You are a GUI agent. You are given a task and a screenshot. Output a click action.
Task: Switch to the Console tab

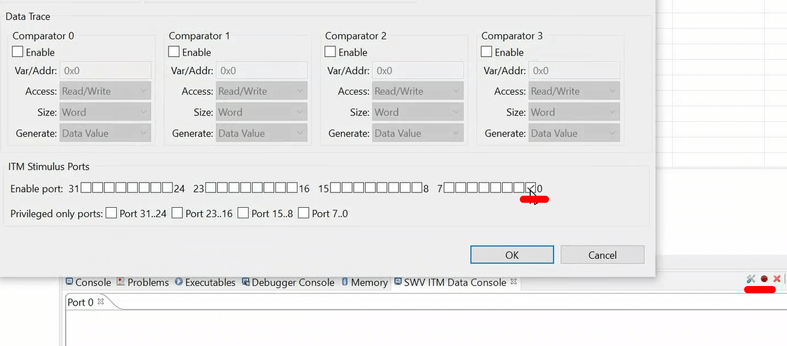[88, 282]
